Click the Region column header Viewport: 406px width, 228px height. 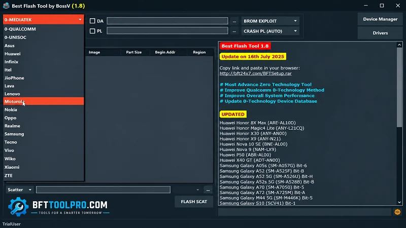point(199,52)
